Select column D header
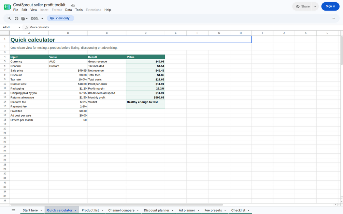 pos(145,33)
